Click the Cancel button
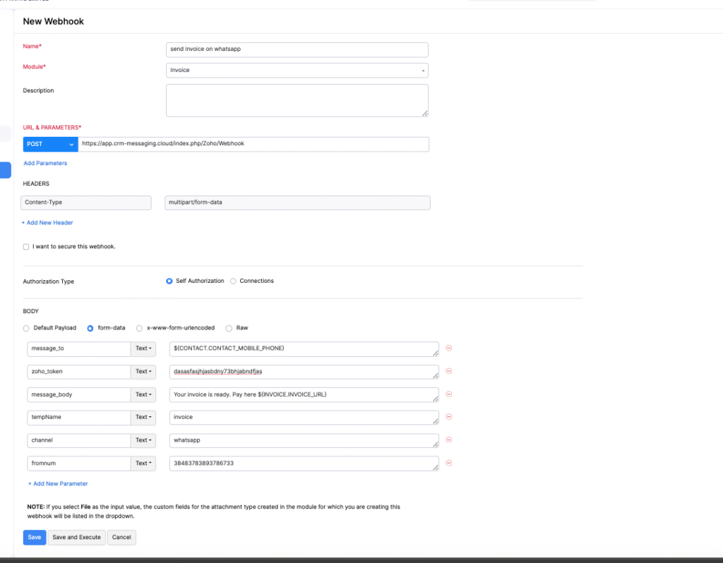723x563 pixels. (x=121, y=538)
